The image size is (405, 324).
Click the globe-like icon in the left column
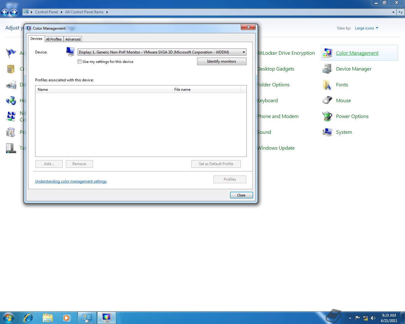click(x=11, y=101)
